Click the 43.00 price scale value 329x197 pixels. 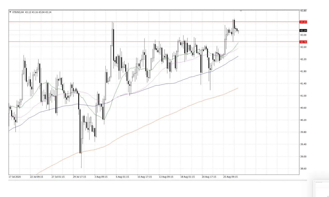pyautogui.click(x=303, y=35)
